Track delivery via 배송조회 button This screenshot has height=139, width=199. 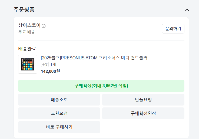[x=59, y=100]
